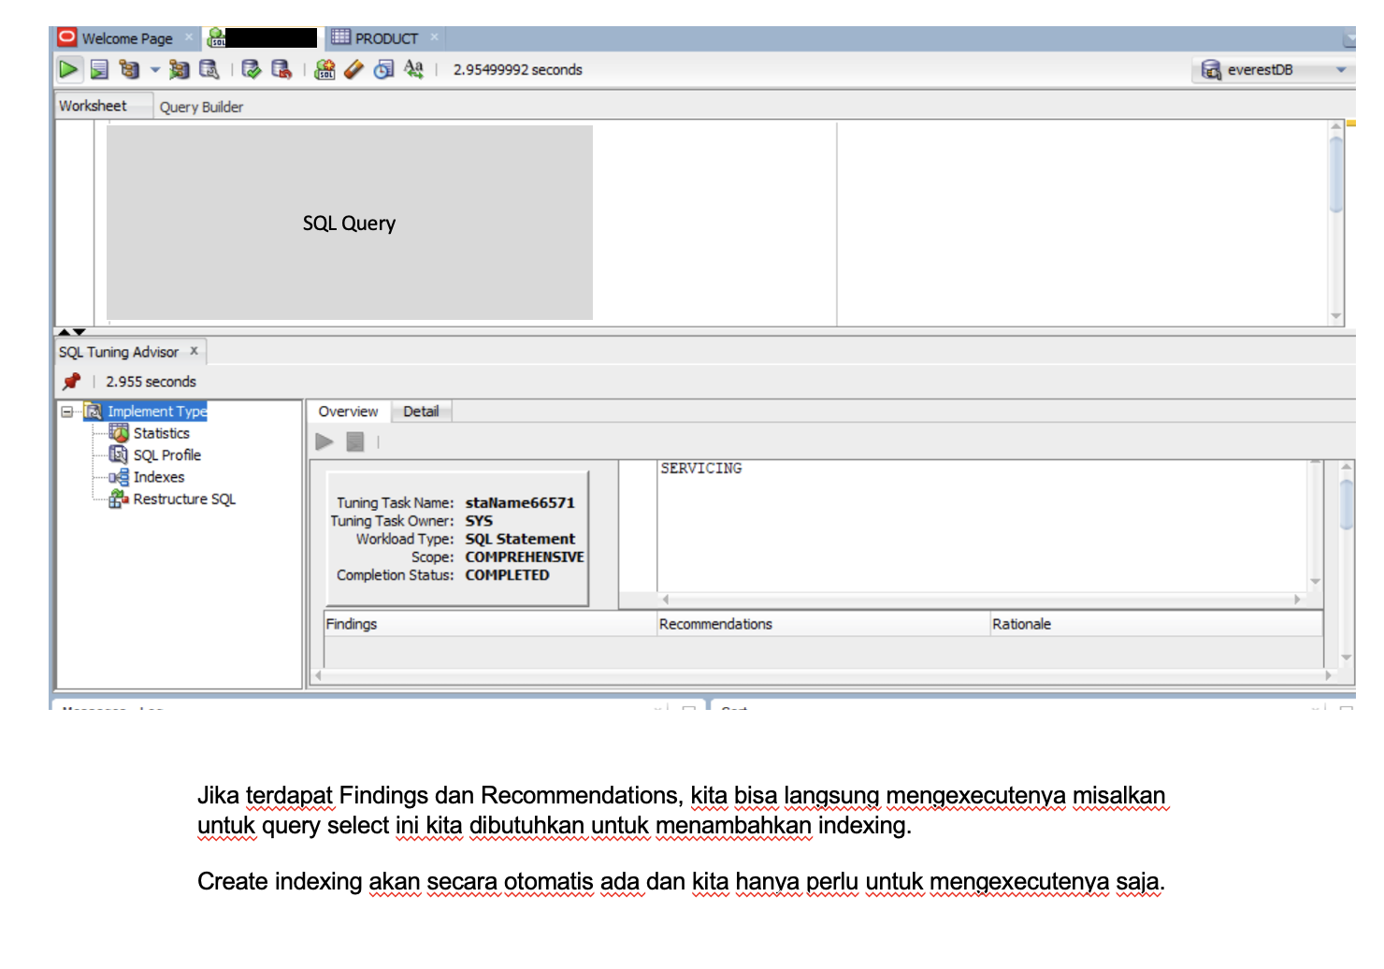Open the Query Builder tab
This screenshot has height=969, width=1384.
201,107
